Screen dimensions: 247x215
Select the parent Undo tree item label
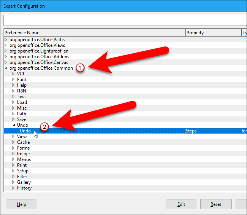click(22, 125)
